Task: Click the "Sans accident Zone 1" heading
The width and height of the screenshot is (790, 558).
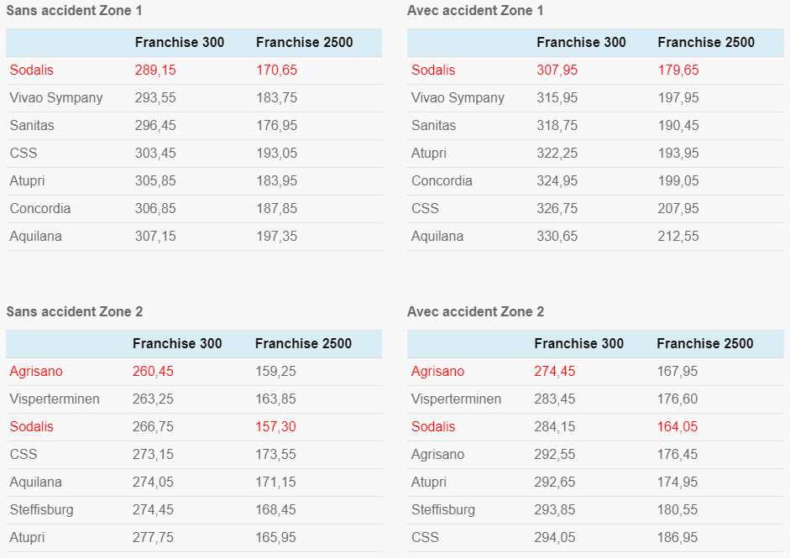Action: pos(74,11)
